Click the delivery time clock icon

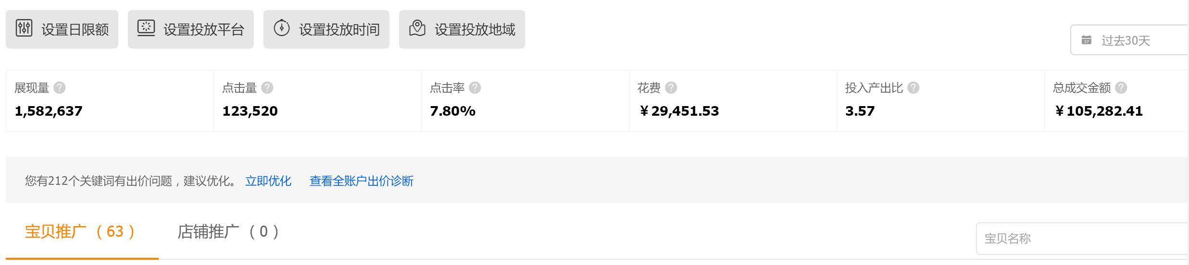coord(282,28)
